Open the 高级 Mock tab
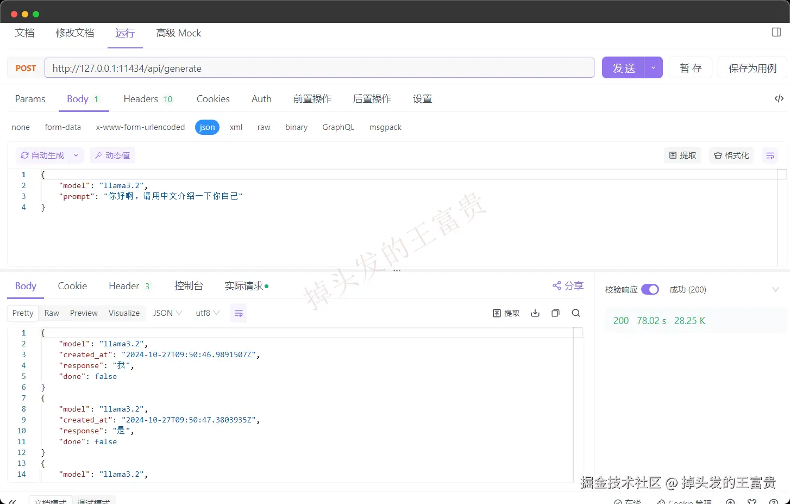The image size is (790, 504). [178, 33]
